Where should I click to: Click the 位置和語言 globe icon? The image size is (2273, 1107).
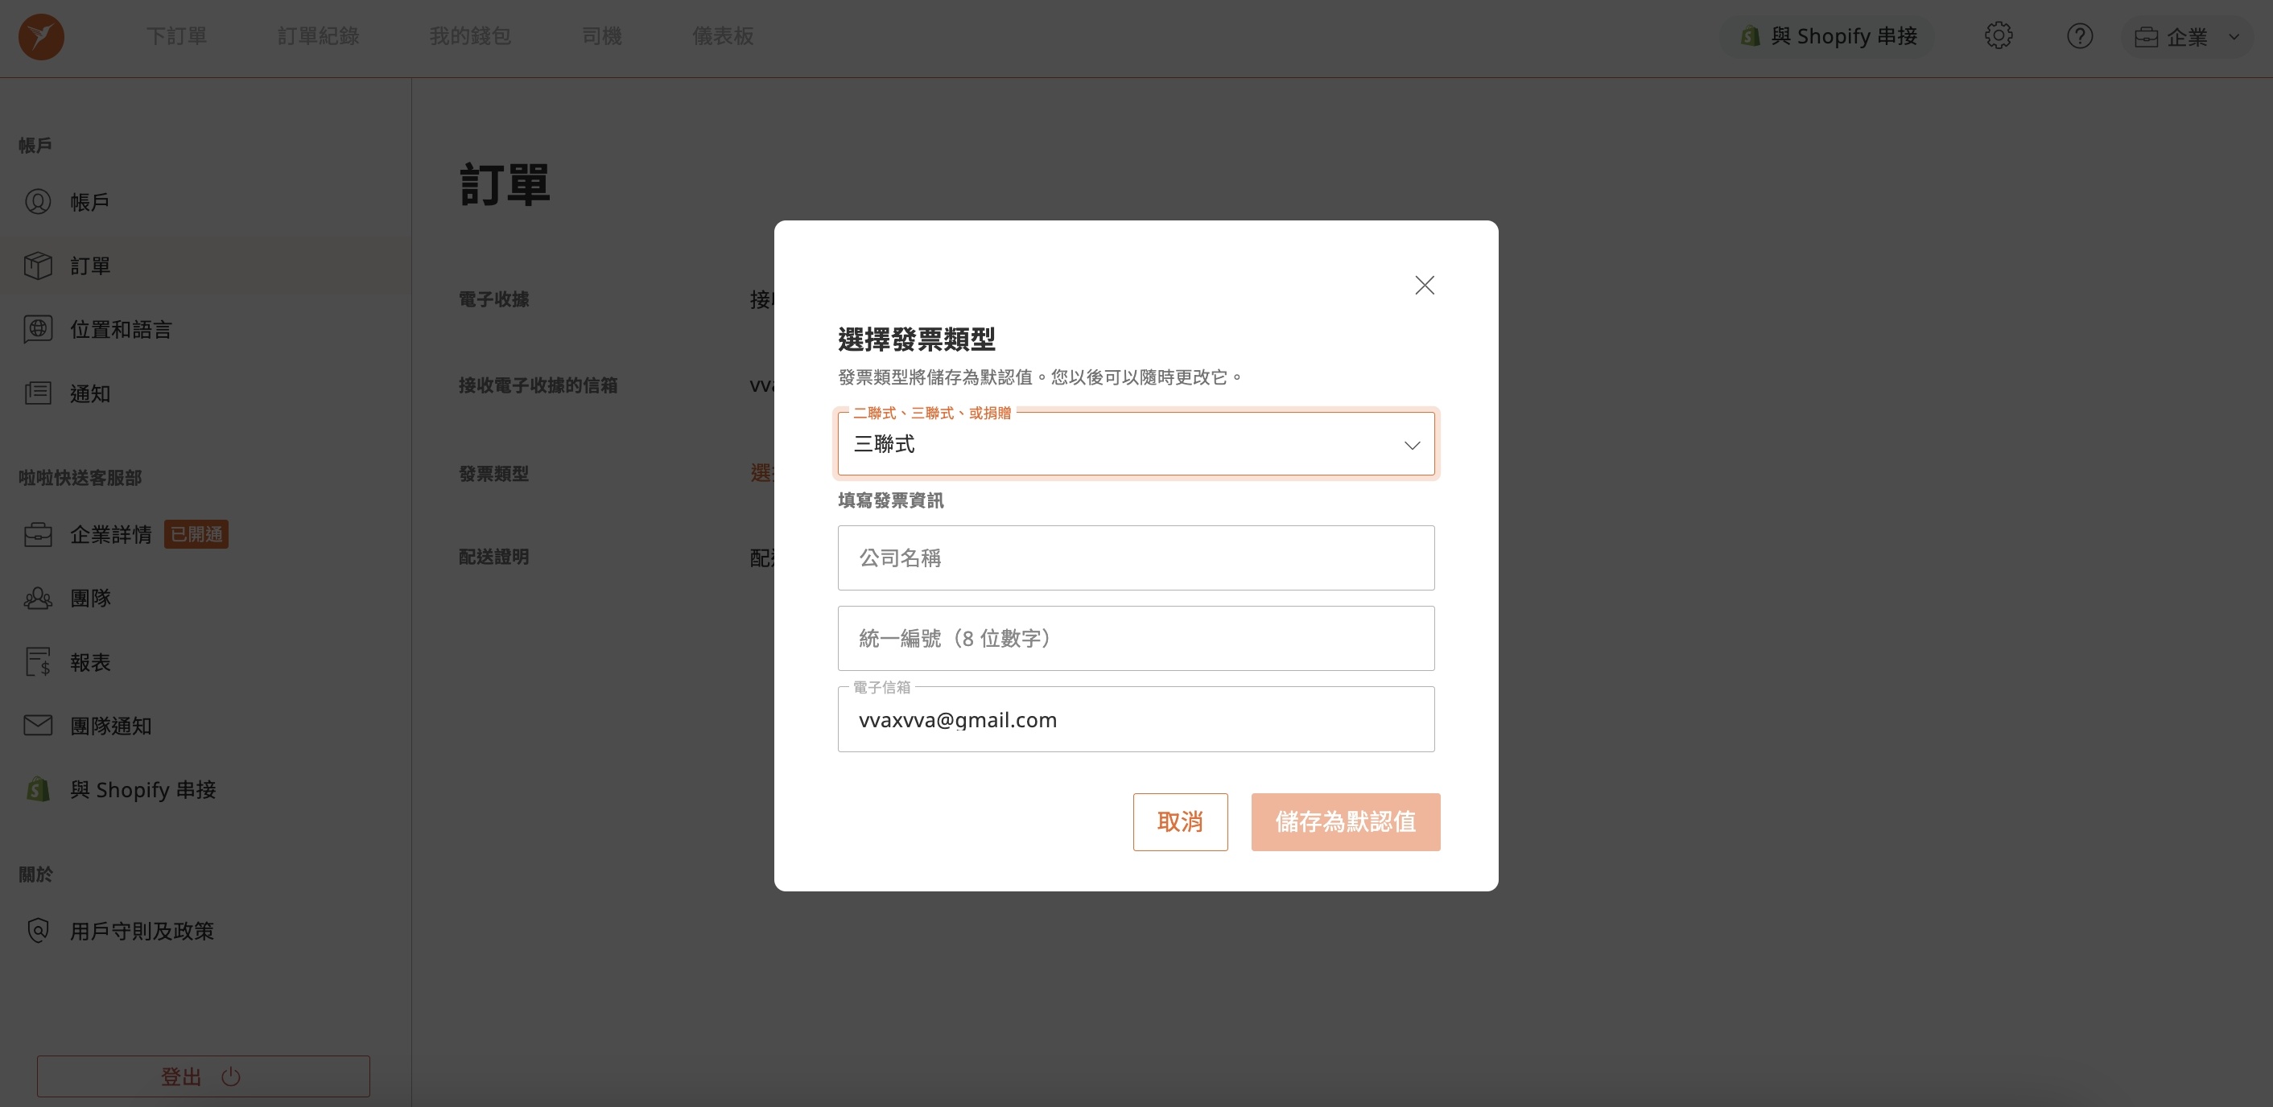point(38,329)
